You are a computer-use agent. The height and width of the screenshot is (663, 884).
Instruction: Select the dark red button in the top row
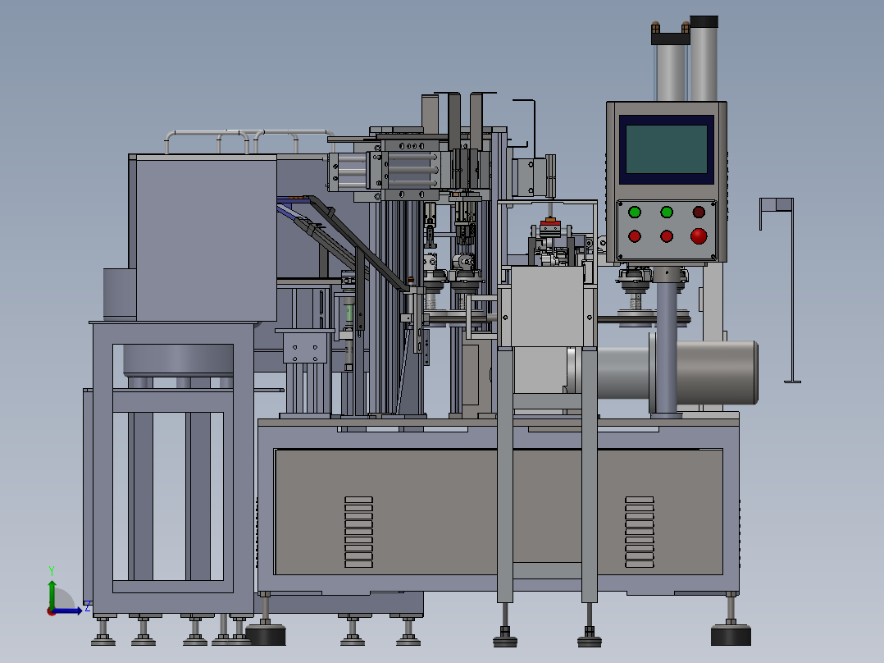pyautogui.click(x=699, y=213)
